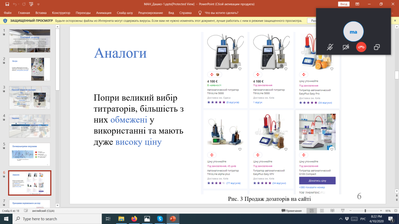
Task: Click the zoom out minus button
Action: (x=350, y=211)
